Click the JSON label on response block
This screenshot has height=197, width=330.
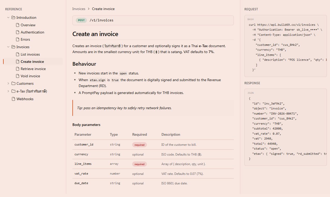point(251,93)
